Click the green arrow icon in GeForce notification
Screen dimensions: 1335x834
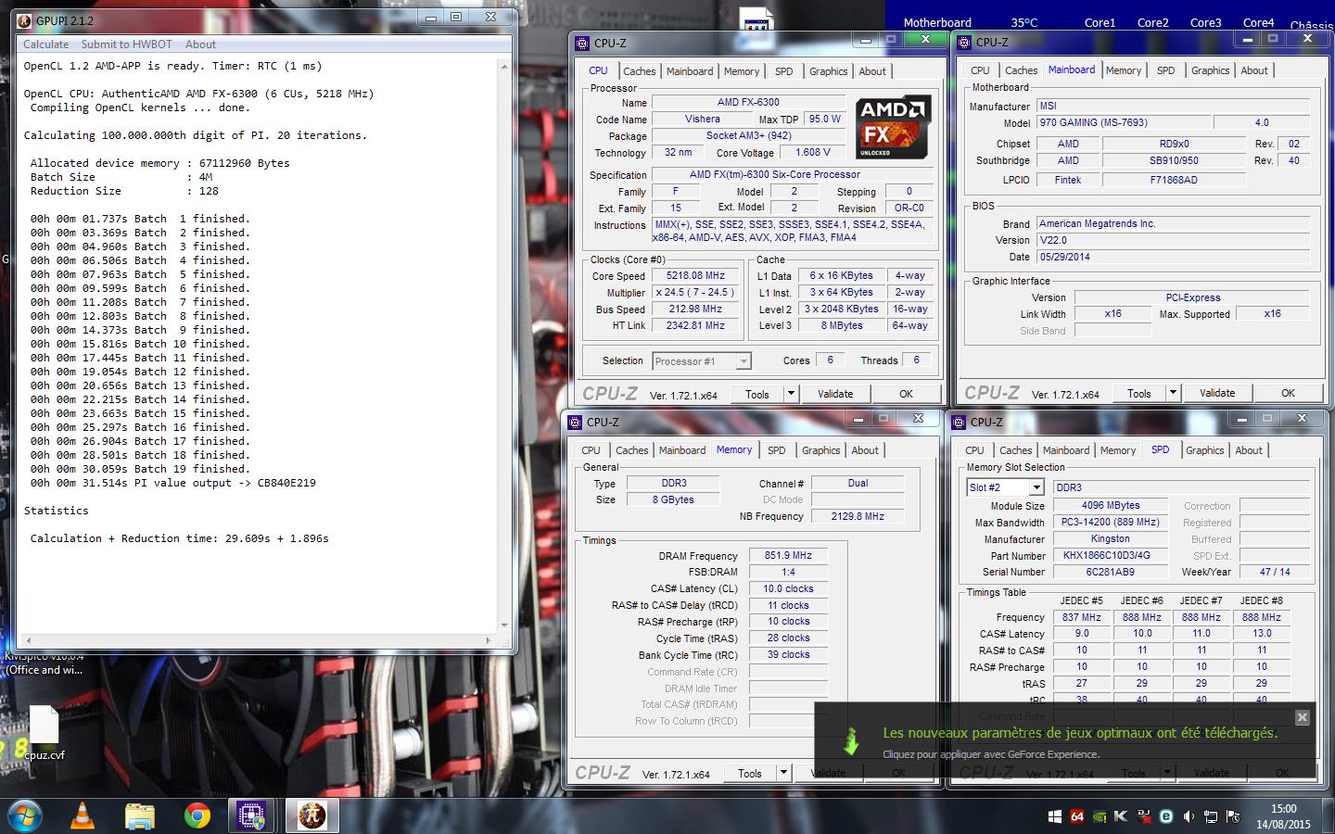[x=850, y=740]
